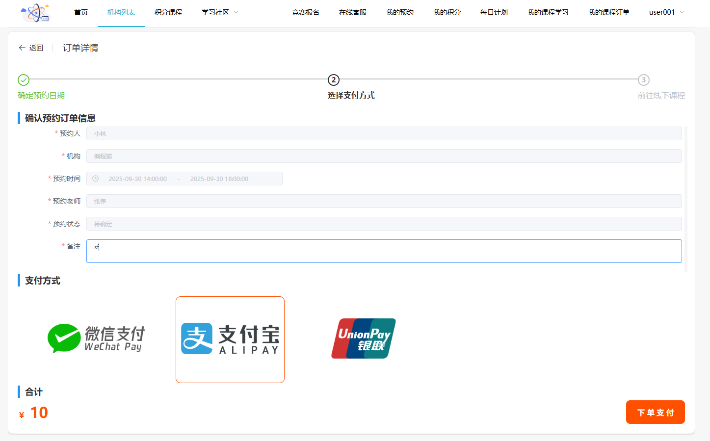710x441 pixels.
Task: Click the completed step one checkmark icon
Action: [x=24, y=80]
